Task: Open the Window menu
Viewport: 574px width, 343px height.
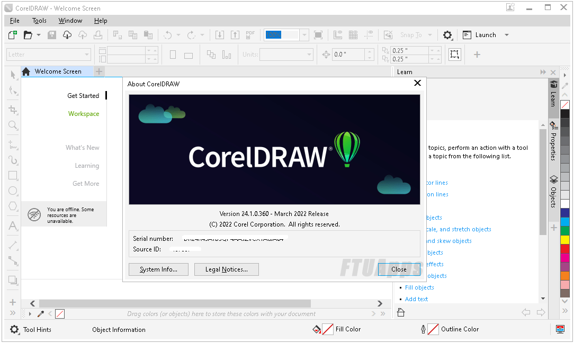Action: click(70, 21)
